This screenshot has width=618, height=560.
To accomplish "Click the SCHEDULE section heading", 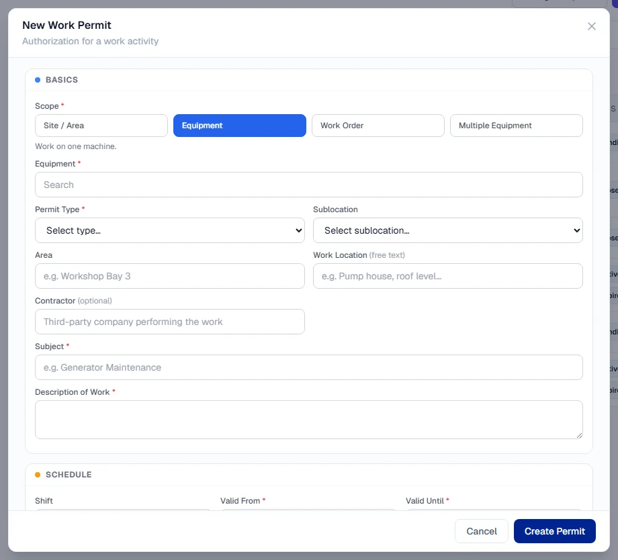I will point(69,475).
